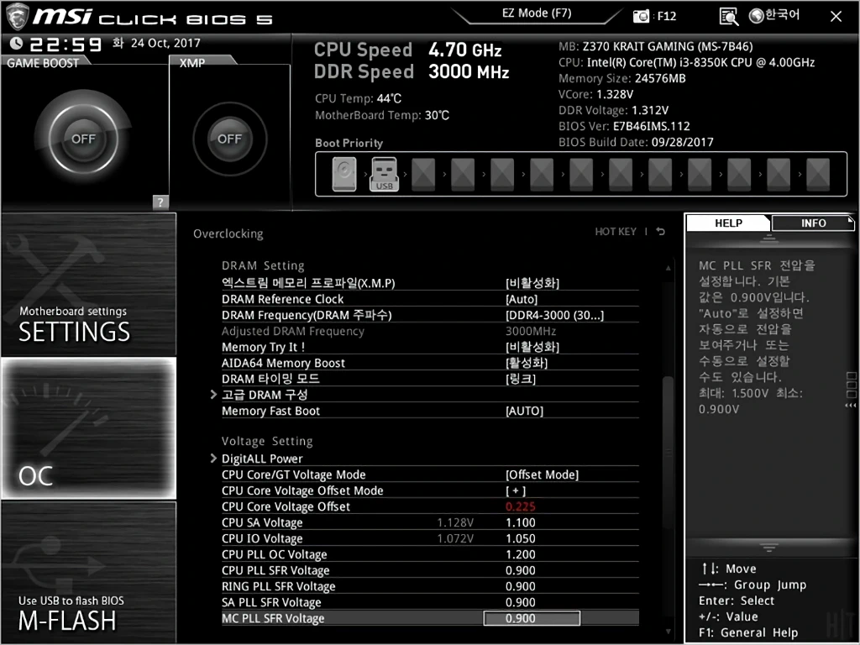Edit SA PLL SFR Voltage value
Screen dimensions: 860x645
pos(520,601)
